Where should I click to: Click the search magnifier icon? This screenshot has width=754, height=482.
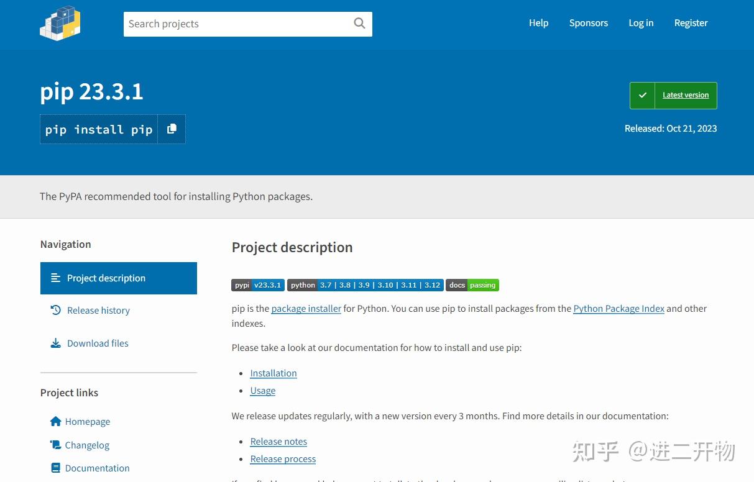pos(359,23)
